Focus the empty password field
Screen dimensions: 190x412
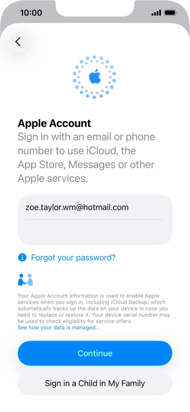[x=95, y=232]
